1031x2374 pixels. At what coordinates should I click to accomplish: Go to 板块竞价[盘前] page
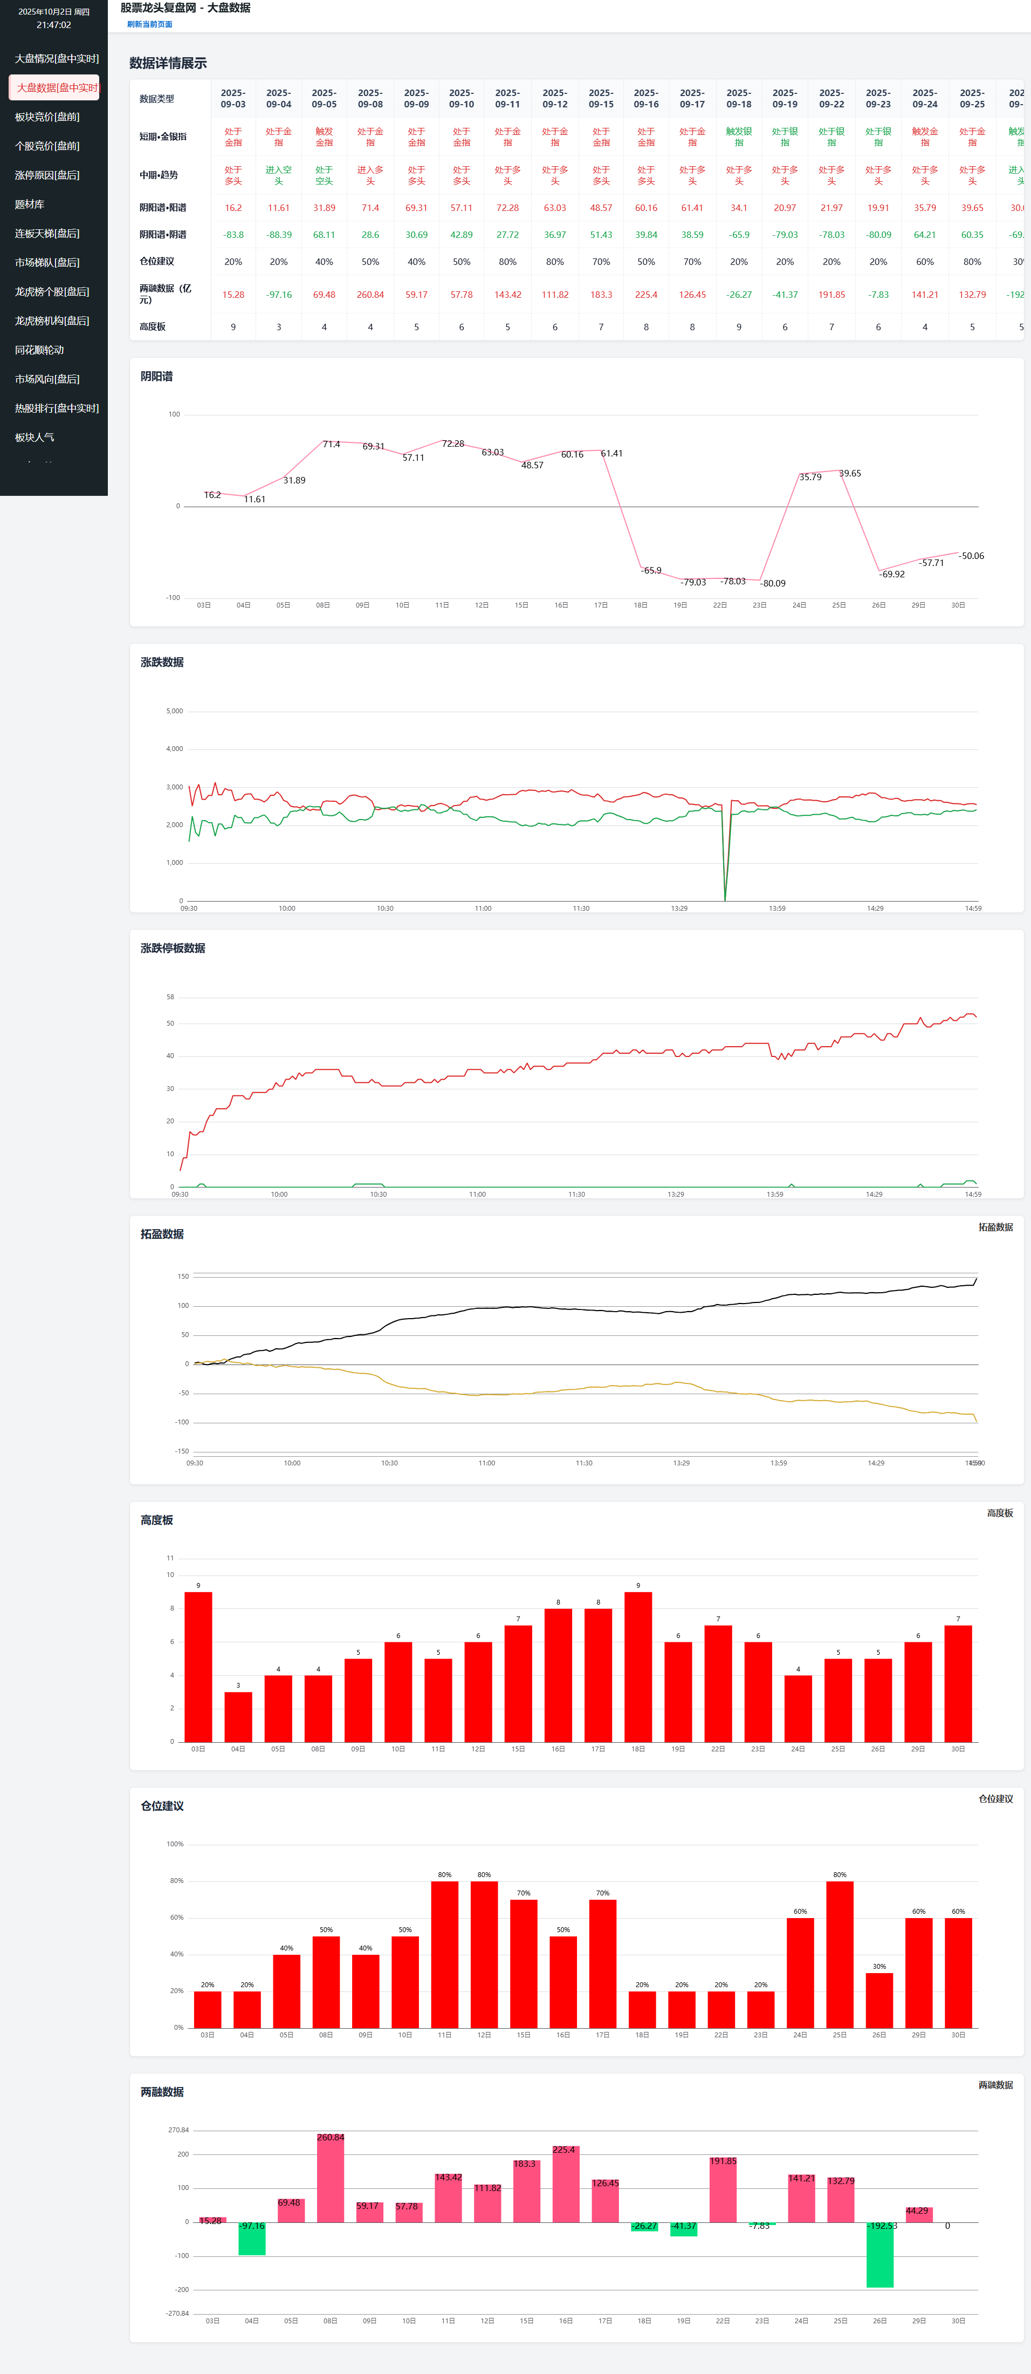47,117
